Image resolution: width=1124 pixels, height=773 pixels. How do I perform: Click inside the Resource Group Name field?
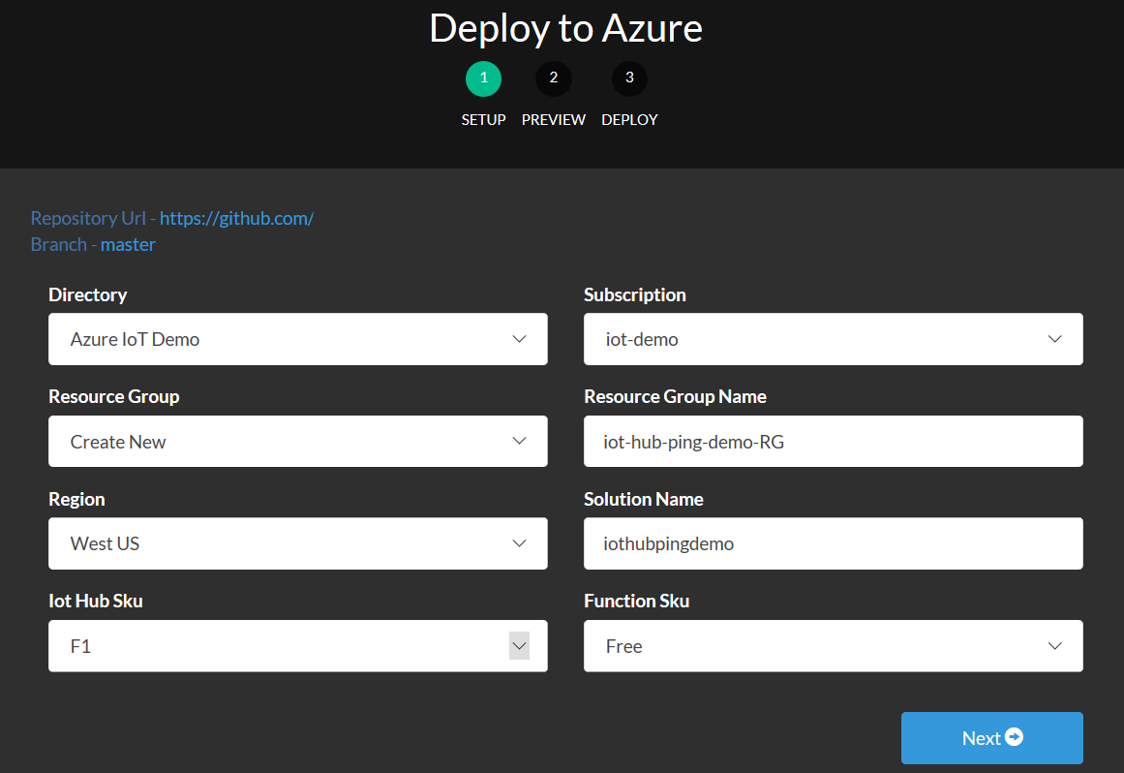833,441
